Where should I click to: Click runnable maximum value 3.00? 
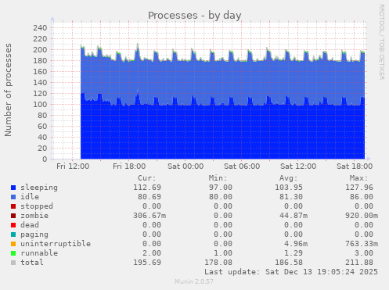pos(364,253)
